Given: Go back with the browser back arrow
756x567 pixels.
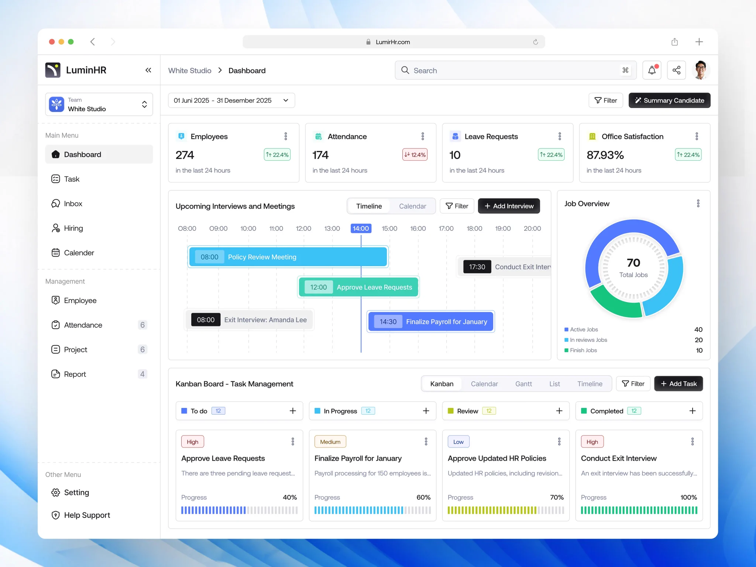Looking at the screenshot, I should tap(93, 42).
